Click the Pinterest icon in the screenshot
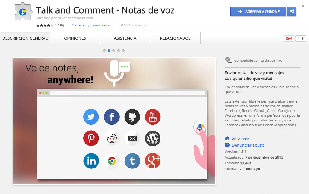The height and width of the screenshot is (194, 309). click(x=91, y=138)
